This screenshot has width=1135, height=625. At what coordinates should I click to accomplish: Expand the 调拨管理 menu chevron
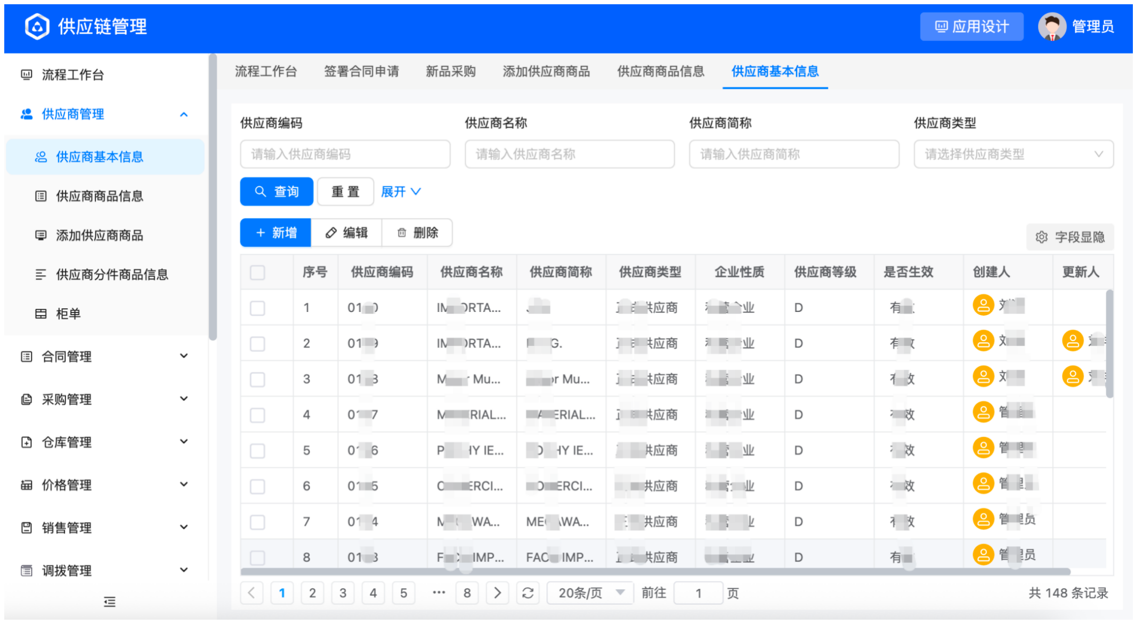tap(184, 570)
